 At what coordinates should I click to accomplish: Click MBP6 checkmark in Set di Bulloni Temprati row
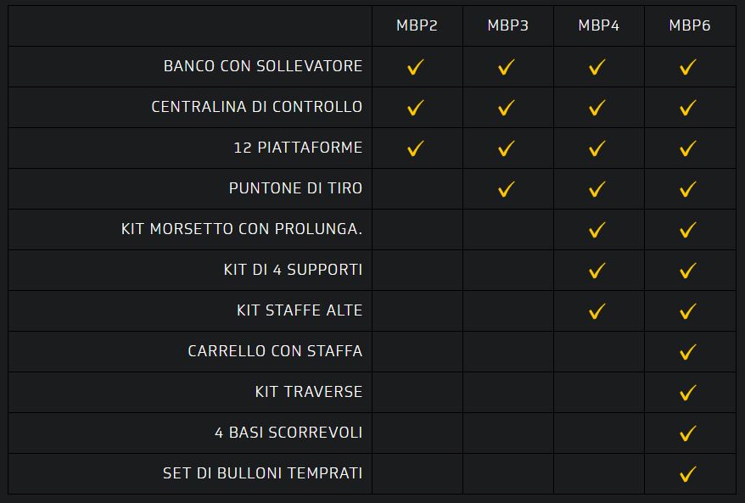688,474
